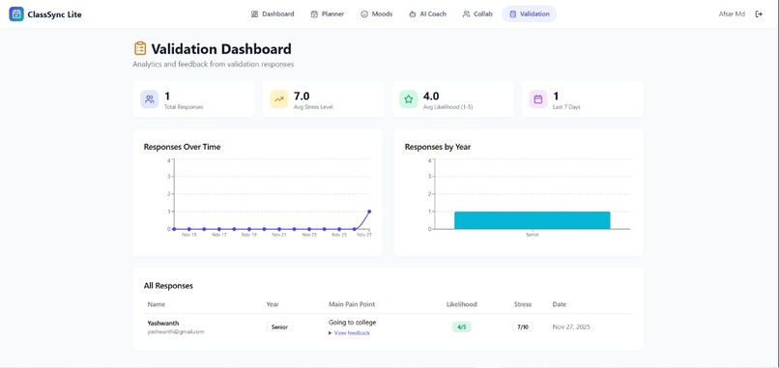Click the 4.0 average likelihood value
Image resolution: width=779 pixels, height=368 pixels.
point(431,96)
